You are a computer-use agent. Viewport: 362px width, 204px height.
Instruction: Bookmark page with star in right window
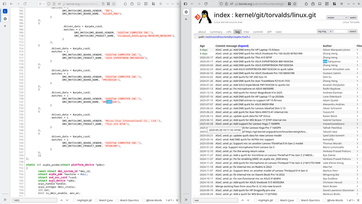point(295,4)
